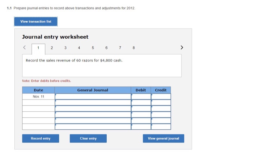Click the Journal entry worksheet heading
The width and height of the screenshot is (263, 163).
(x=55, y=37)
